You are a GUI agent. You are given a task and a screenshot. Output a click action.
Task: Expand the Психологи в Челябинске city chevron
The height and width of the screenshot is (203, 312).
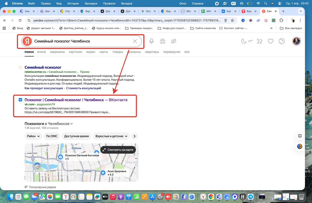pos(72,124)
